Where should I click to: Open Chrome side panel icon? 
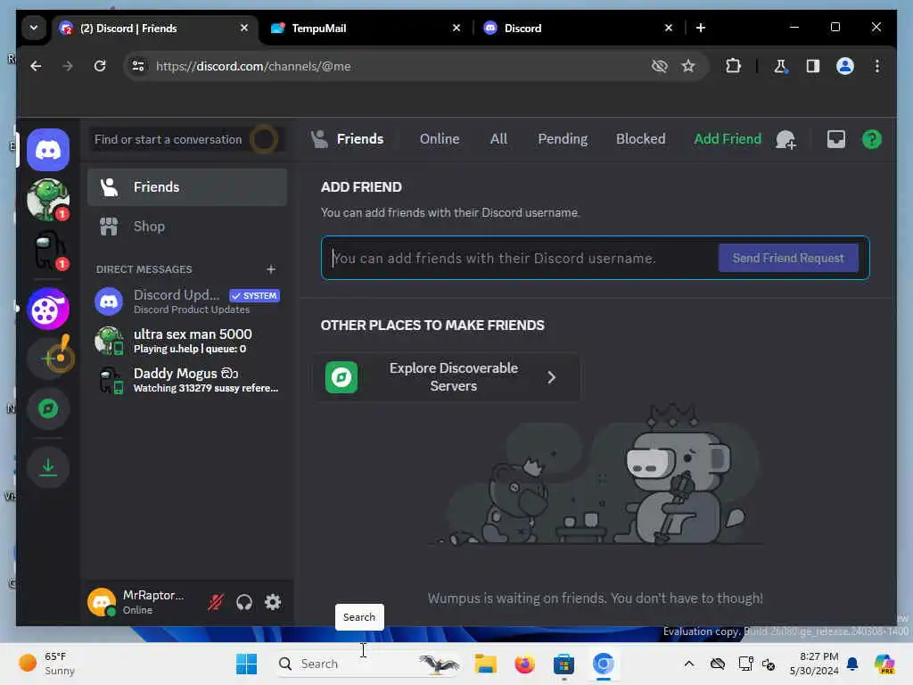click(x=813, y=66)
